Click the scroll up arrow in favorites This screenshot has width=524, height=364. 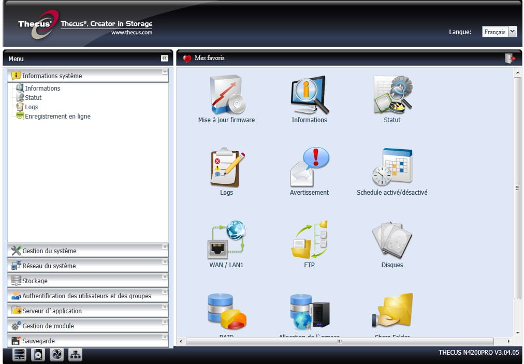click(x=517, y=72)
